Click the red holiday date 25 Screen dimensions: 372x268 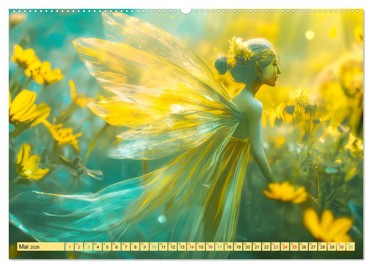[294, 247]
